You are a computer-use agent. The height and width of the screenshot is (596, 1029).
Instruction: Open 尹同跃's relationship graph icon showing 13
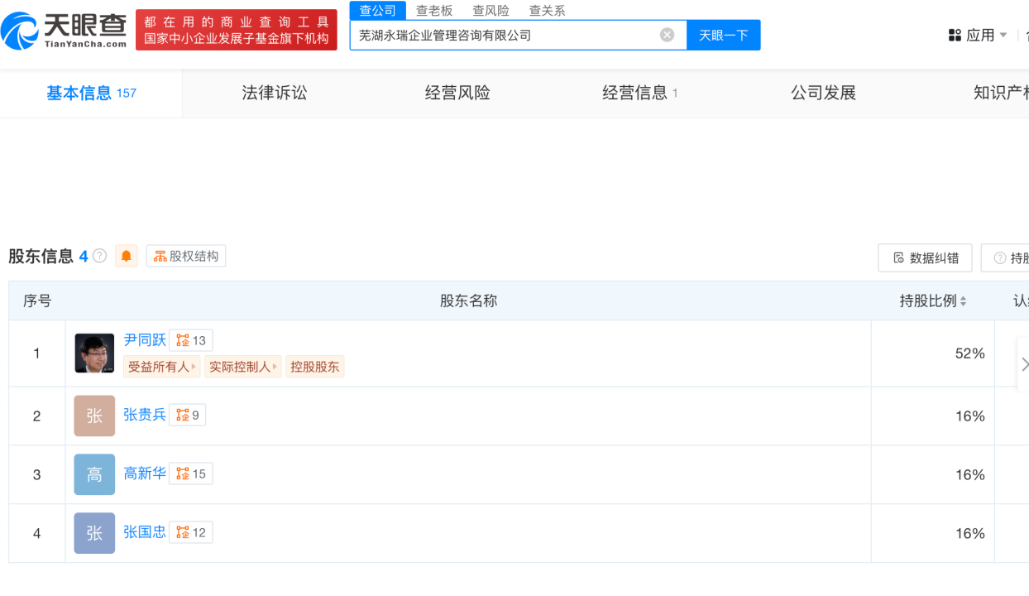(191, 339)
